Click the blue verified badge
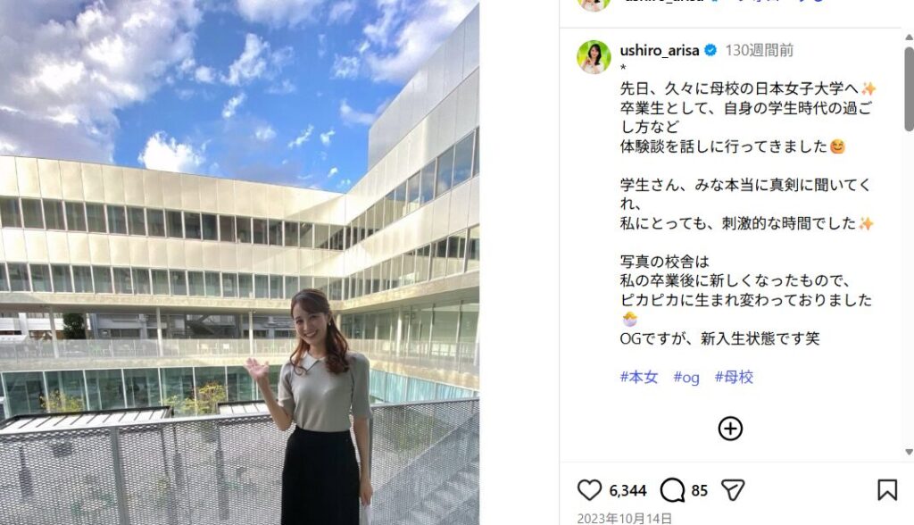 [710, 51]
